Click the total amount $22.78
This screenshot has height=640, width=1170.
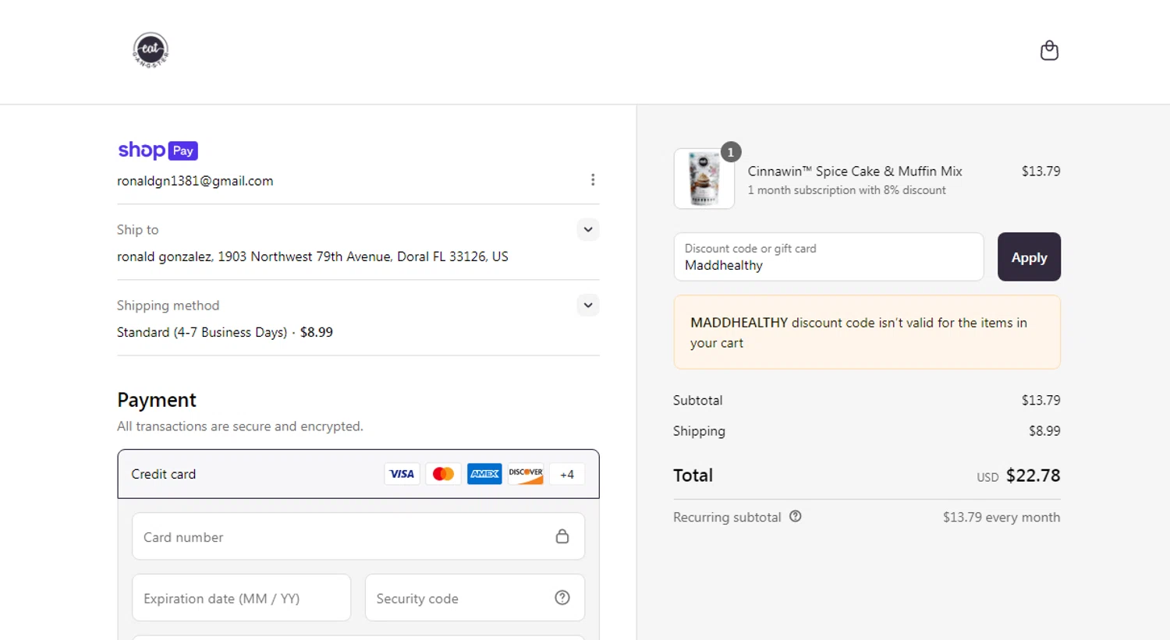click(x=1033, y=476)
